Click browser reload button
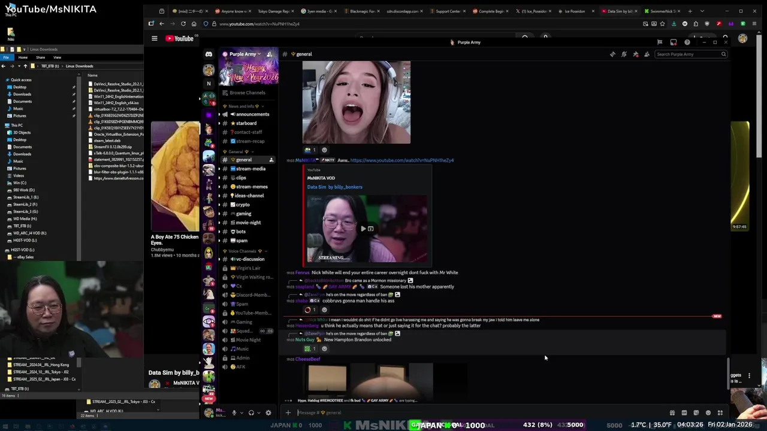This screenshot has height=431, width=767. 183,24
